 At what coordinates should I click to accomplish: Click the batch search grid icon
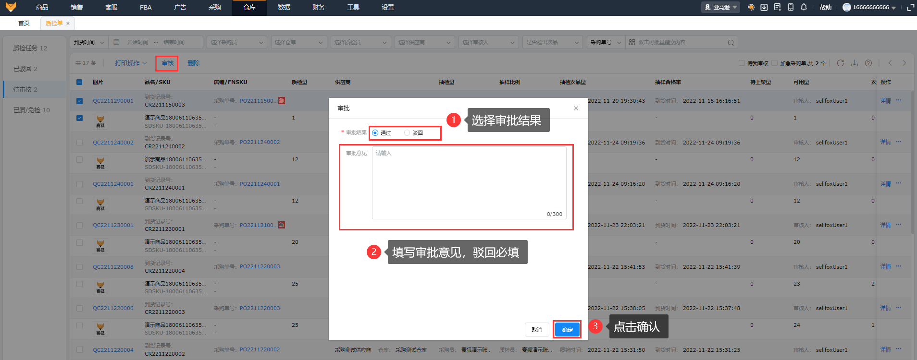[x=632, y=42]
